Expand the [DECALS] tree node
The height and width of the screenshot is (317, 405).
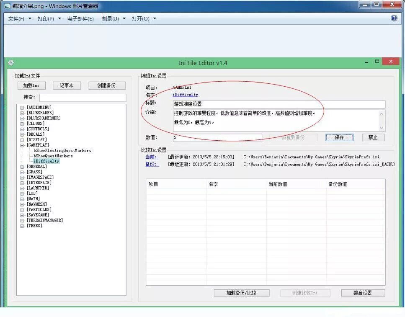tap(22, 134)
